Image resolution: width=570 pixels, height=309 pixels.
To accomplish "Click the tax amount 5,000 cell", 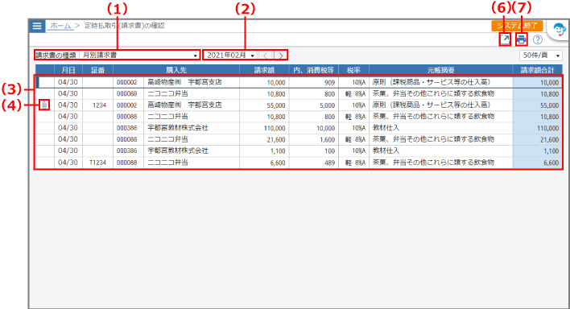I will pyautogui.click(x=314, y=105).
